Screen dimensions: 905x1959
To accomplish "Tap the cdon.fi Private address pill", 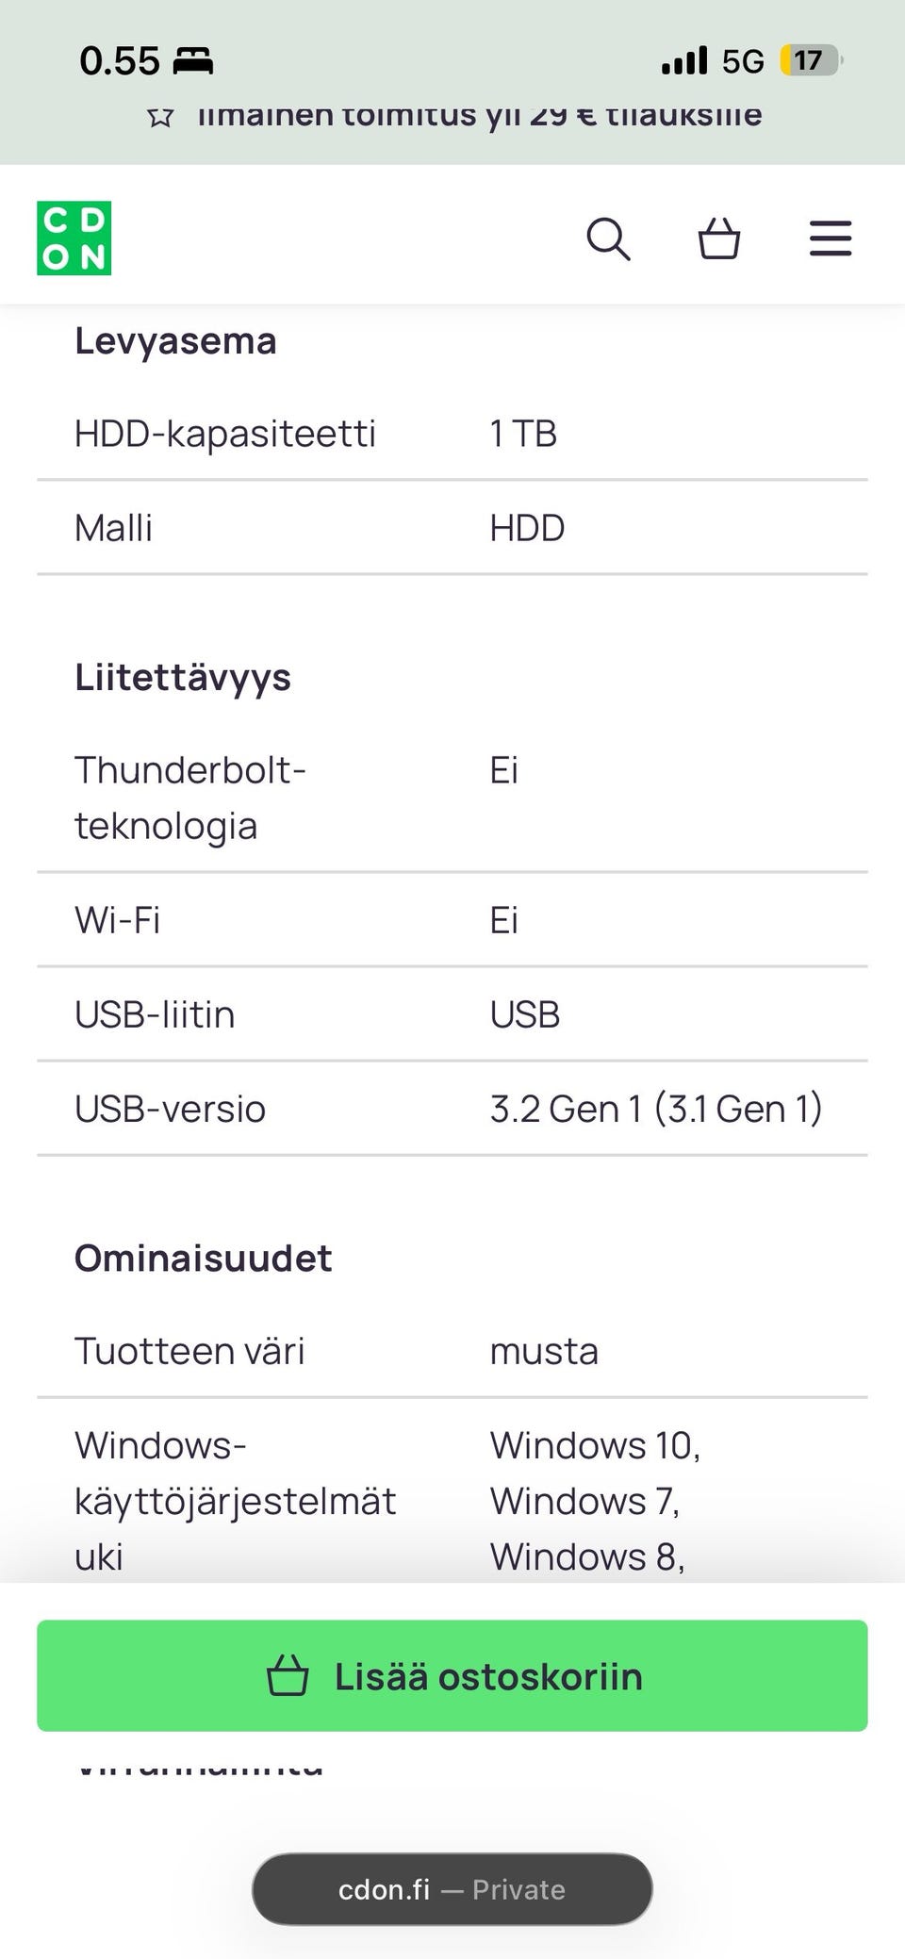I will click(x=452, y=1889).
